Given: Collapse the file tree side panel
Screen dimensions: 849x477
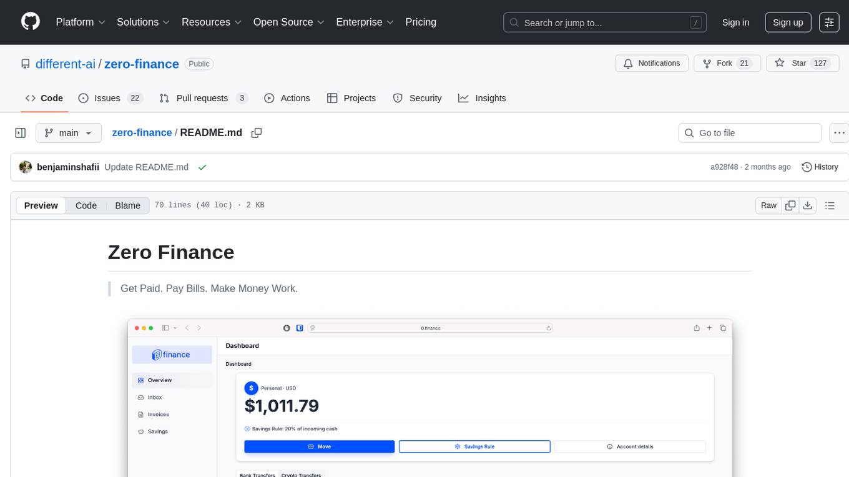Looking at the screenshot, I should [x=21, y=133].
